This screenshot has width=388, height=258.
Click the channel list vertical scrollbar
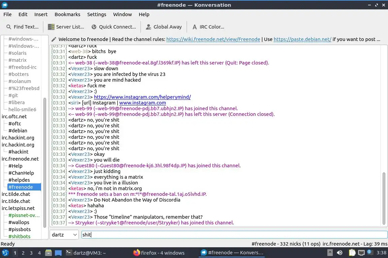pyautogui.click(x=45, y=163)
